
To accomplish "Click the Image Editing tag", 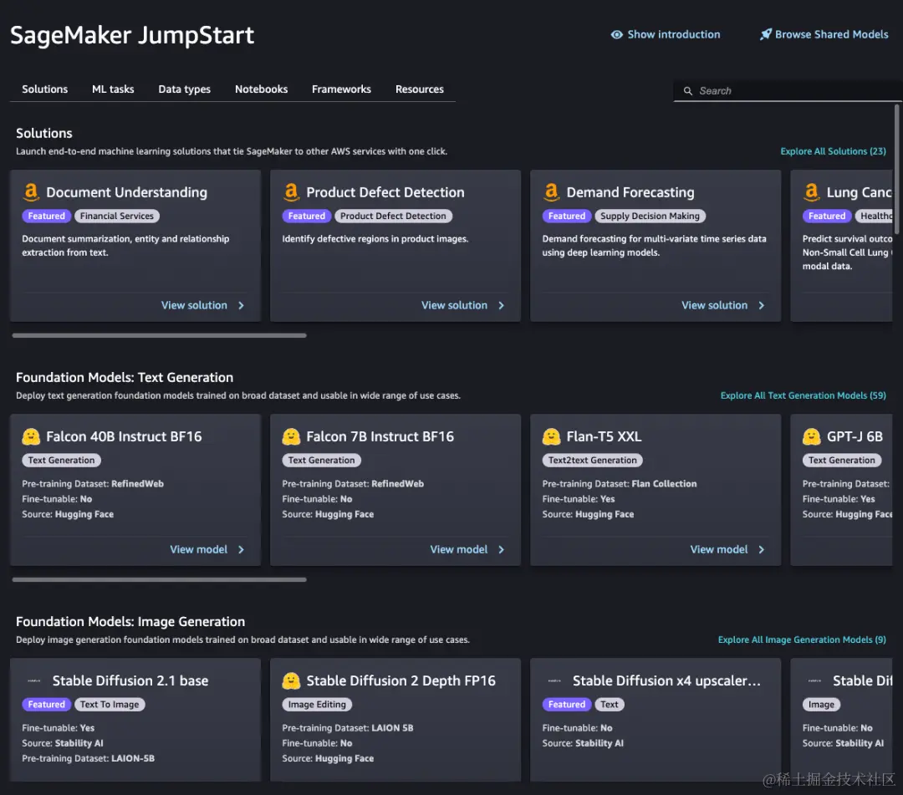I will point(318,705).
